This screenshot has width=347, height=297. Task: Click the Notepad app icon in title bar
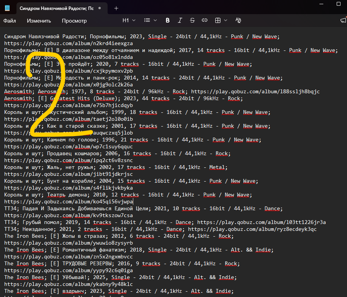pyautogui.click(x=7, y=8)
